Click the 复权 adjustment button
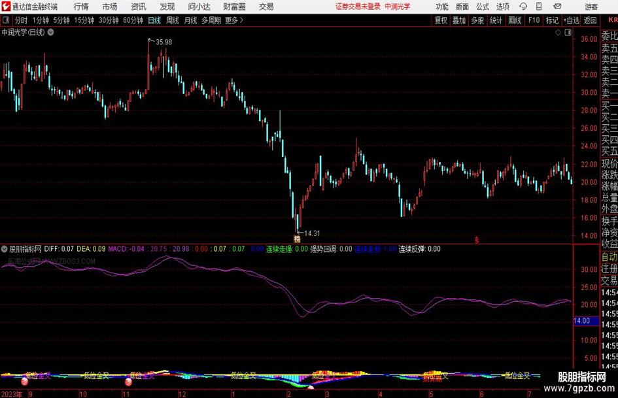This screenshot has width=618, height=398. [441, 20]
